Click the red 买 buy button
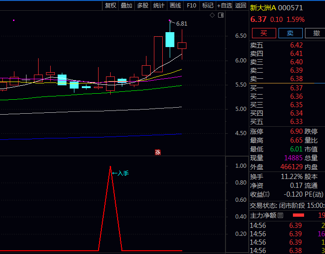The image size is (325, 254). tap(263, 33)
